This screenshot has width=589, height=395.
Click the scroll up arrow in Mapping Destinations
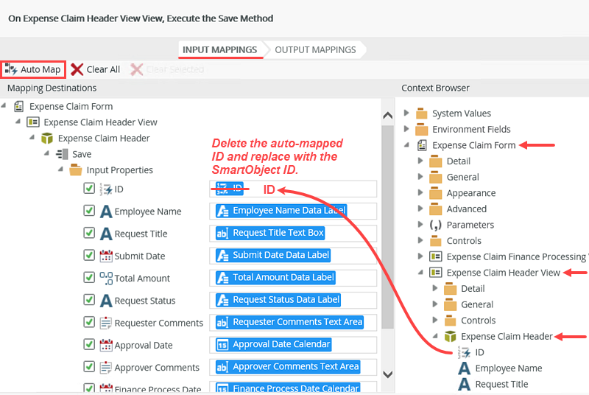388,116
